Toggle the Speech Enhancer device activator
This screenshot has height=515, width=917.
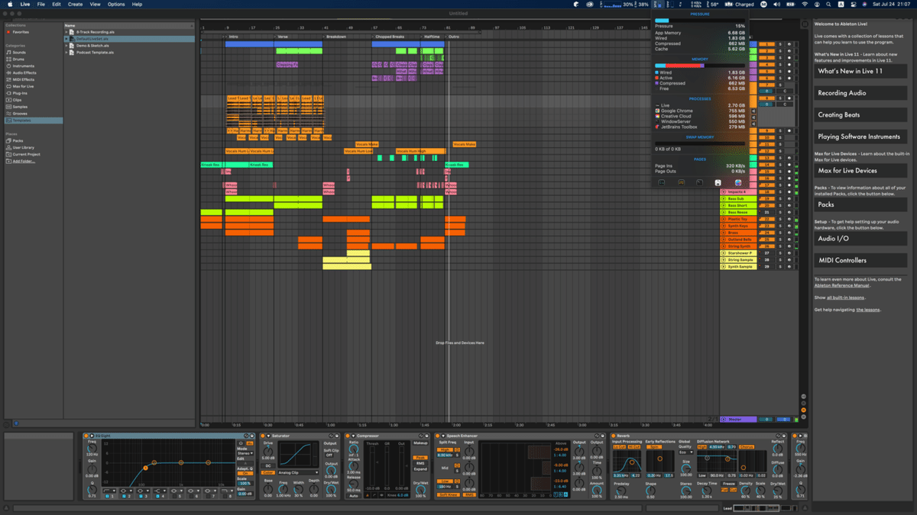(439, 436)
